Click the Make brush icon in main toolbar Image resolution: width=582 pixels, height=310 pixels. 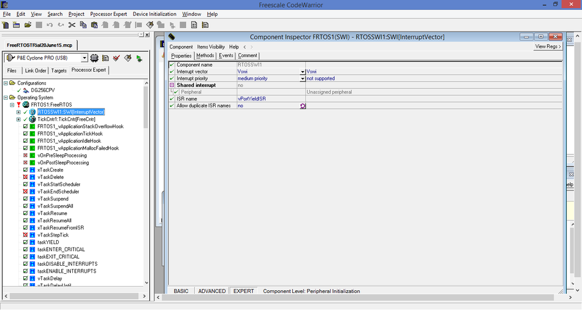click(150, 25)
